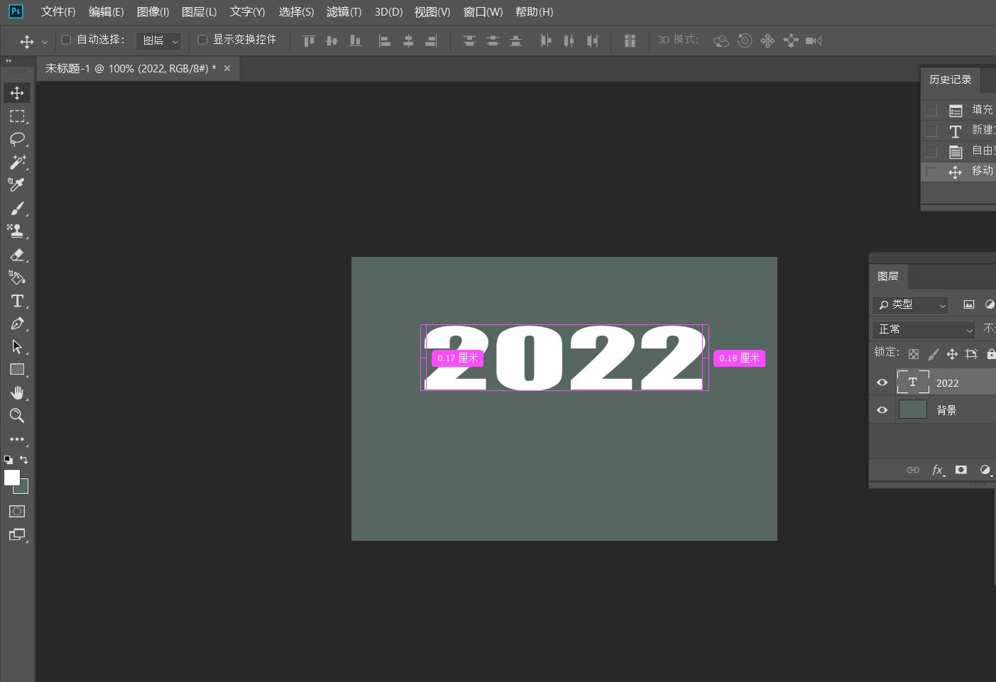Screen dimensions: 996x682
Task: Select the Eraser tool
Action: click(x=17, y=255)
